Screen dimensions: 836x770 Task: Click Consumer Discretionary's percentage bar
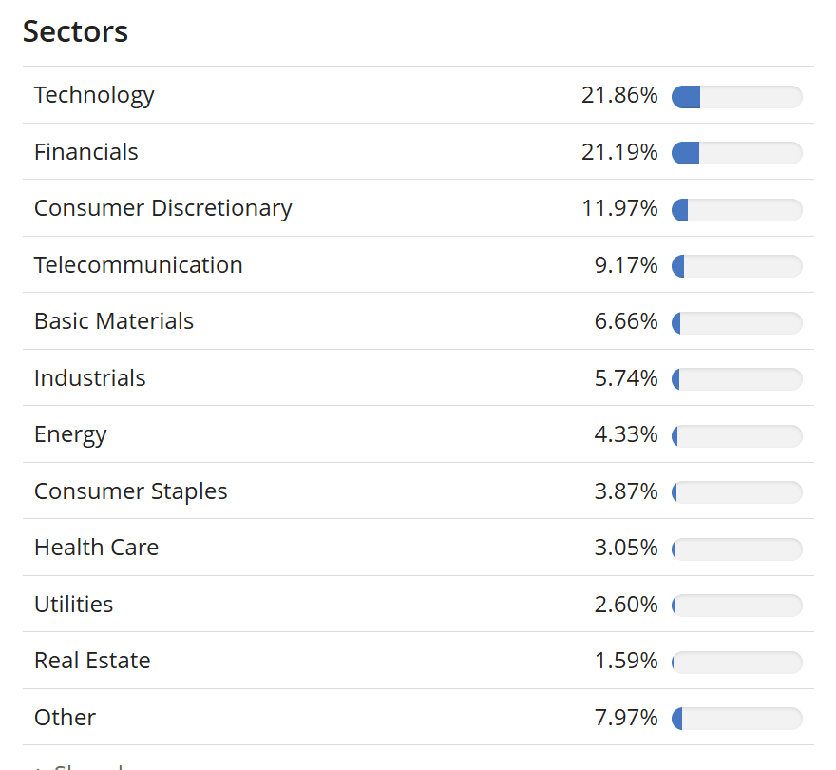(736, 210)
